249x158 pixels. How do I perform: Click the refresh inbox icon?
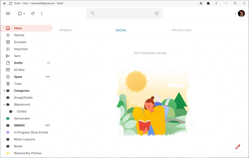(x=33, y=14)
